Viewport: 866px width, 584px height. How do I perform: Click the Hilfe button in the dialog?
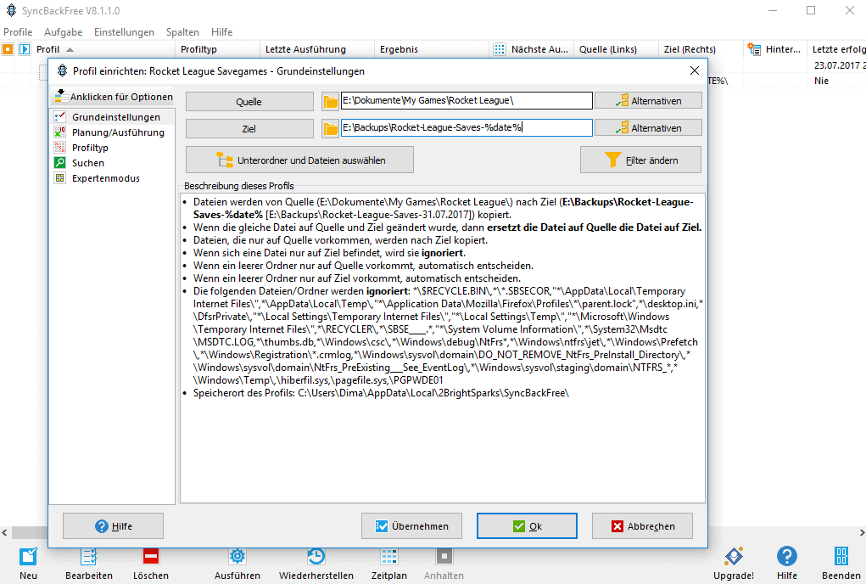[113, 526]
